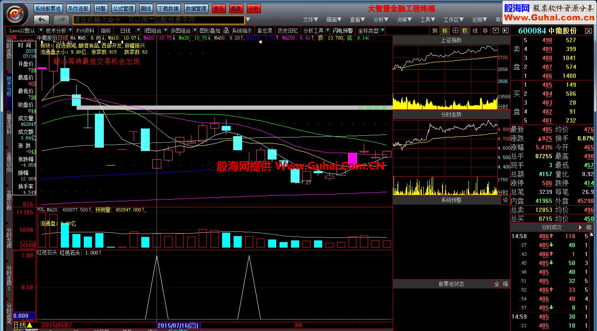Click the 系统股票池 button
The width and height of the screenshot is (597, 331).
[x=48, y=9]
